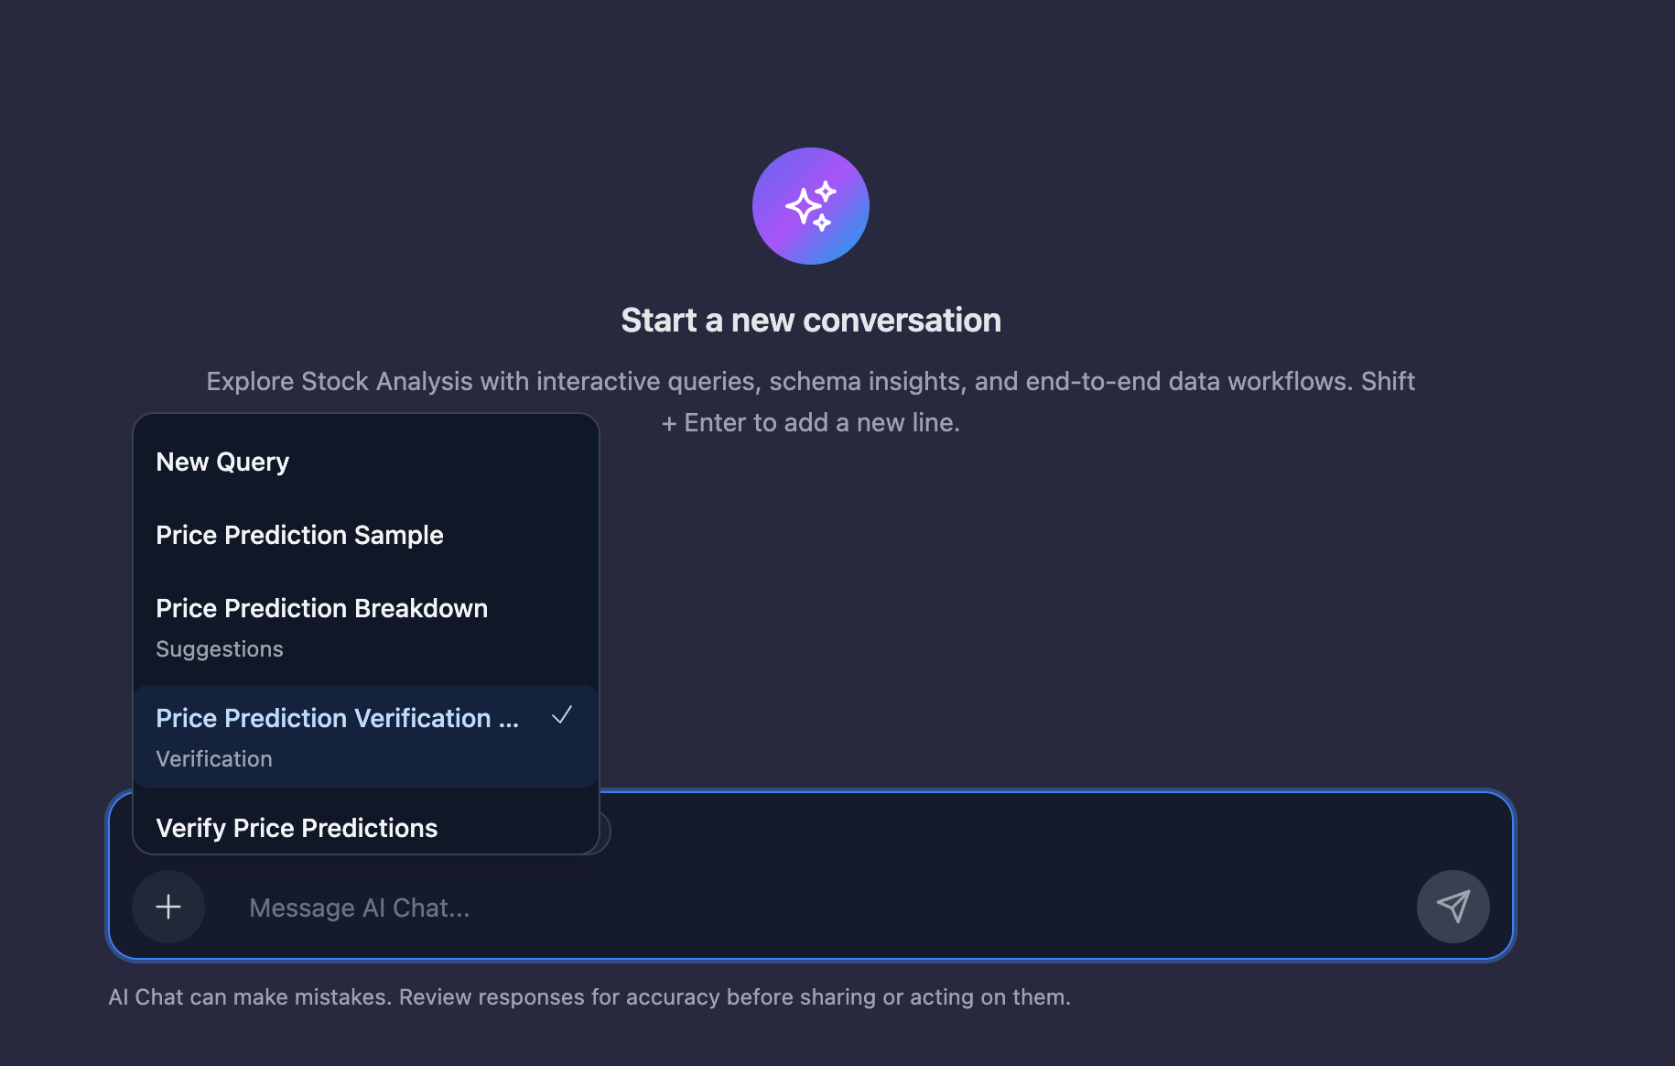Click the Start a new conversation heading
The width and height of the screenshot is (1675, 1066).
810,321
